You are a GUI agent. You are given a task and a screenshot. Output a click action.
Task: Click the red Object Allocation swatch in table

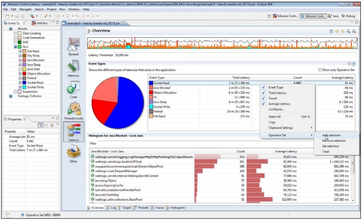click(151, 92)
